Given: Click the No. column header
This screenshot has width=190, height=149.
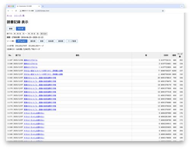Looking at the screenshot, I should 10,55.
